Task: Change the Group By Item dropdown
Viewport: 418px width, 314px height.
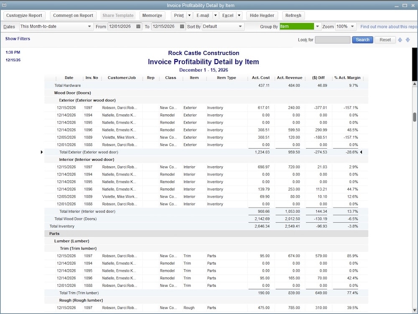Action: [317, 26]
